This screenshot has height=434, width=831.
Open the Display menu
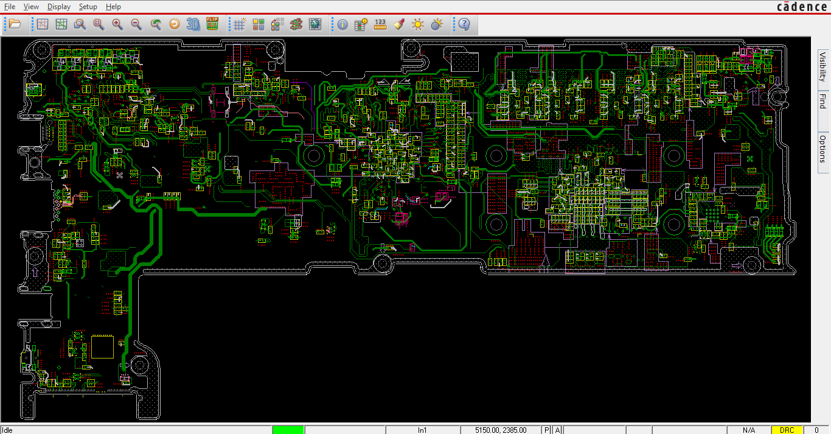59,7
